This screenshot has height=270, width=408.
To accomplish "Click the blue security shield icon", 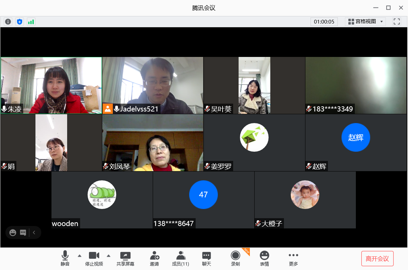I will 19,22.
